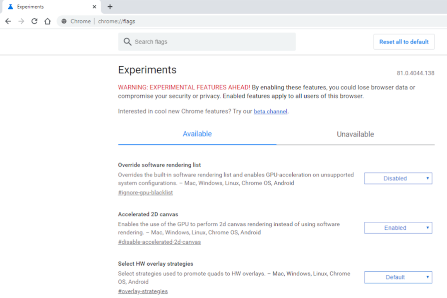Click the Experiments tab flask icon
447x298 pixels.
coord(11,7)
